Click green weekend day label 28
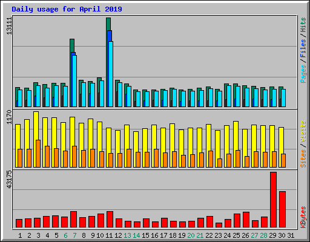310x242 pixels. click(x=263, y=235)
